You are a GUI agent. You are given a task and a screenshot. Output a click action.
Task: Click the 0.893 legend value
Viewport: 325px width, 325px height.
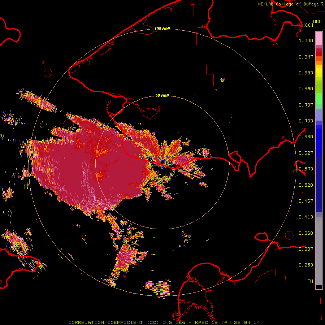306,73
